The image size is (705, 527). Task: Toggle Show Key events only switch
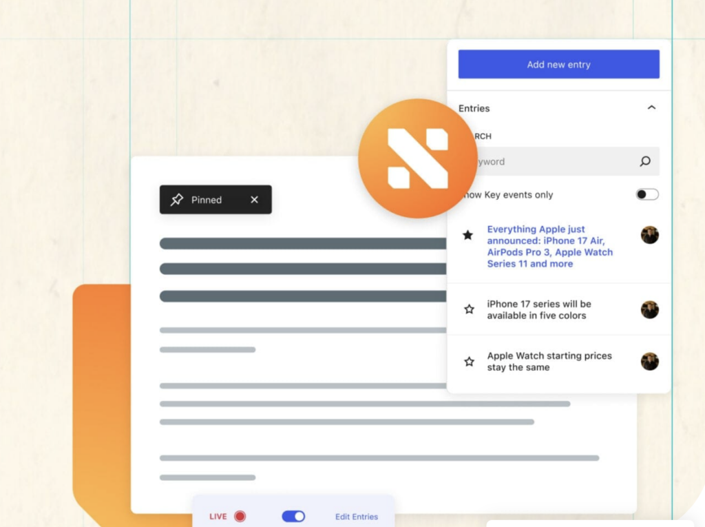coord(647,194)
